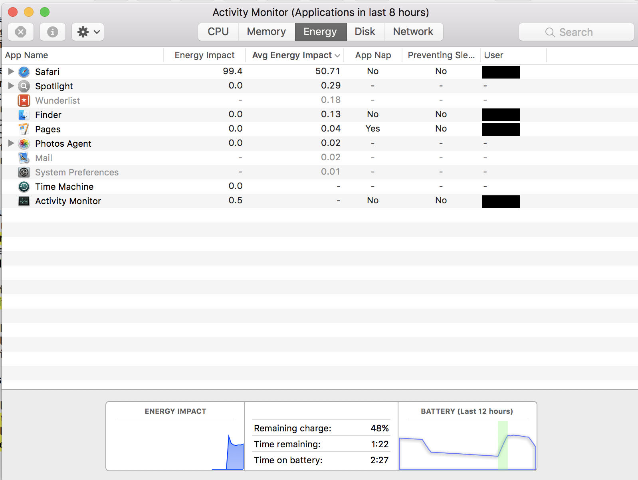Select the Photos Agent row name

tap(63, 144)
